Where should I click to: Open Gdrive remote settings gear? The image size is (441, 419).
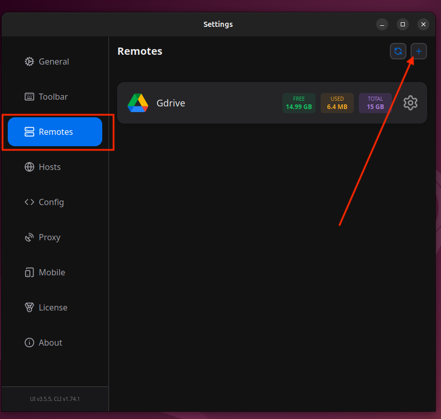pos(411,103)
